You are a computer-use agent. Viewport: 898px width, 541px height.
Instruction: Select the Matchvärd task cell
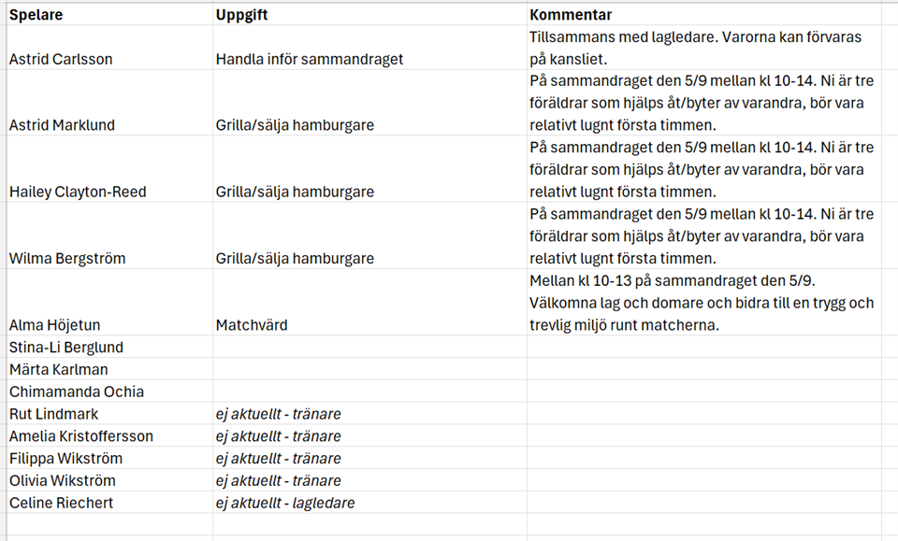click(x=370, y=303)
